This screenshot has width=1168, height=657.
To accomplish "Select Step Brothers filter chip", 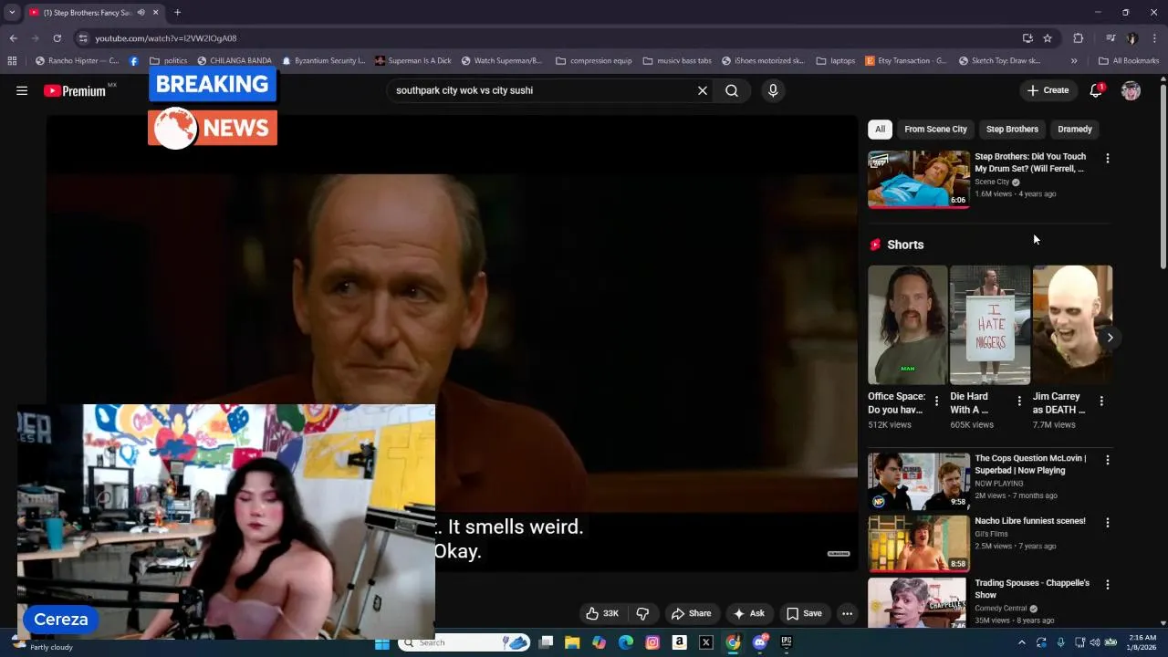I will 1012,130.
